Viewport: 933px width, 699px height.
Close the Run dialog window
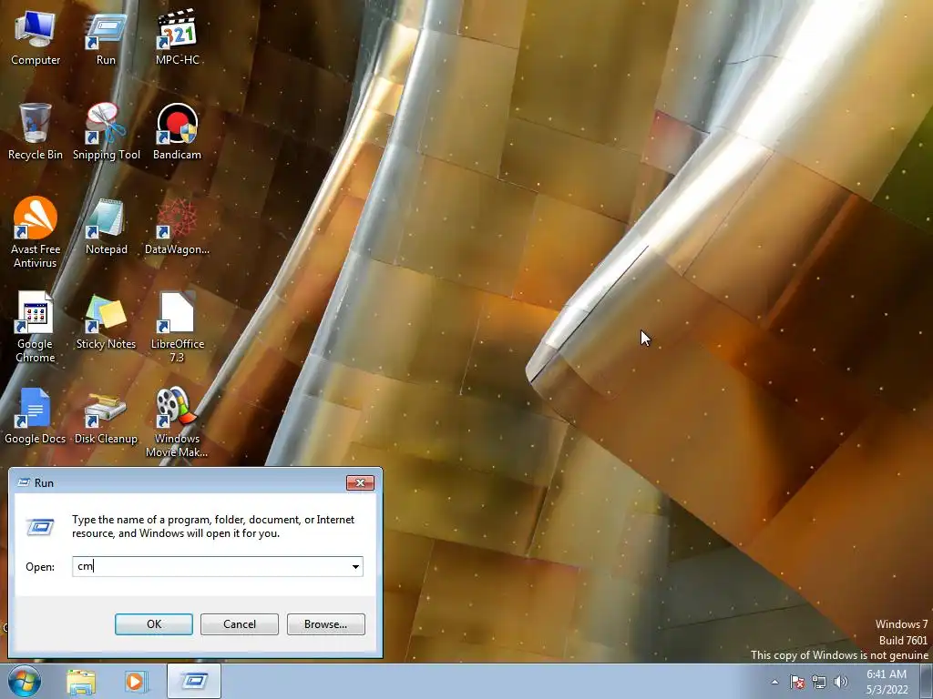[360, 482]
